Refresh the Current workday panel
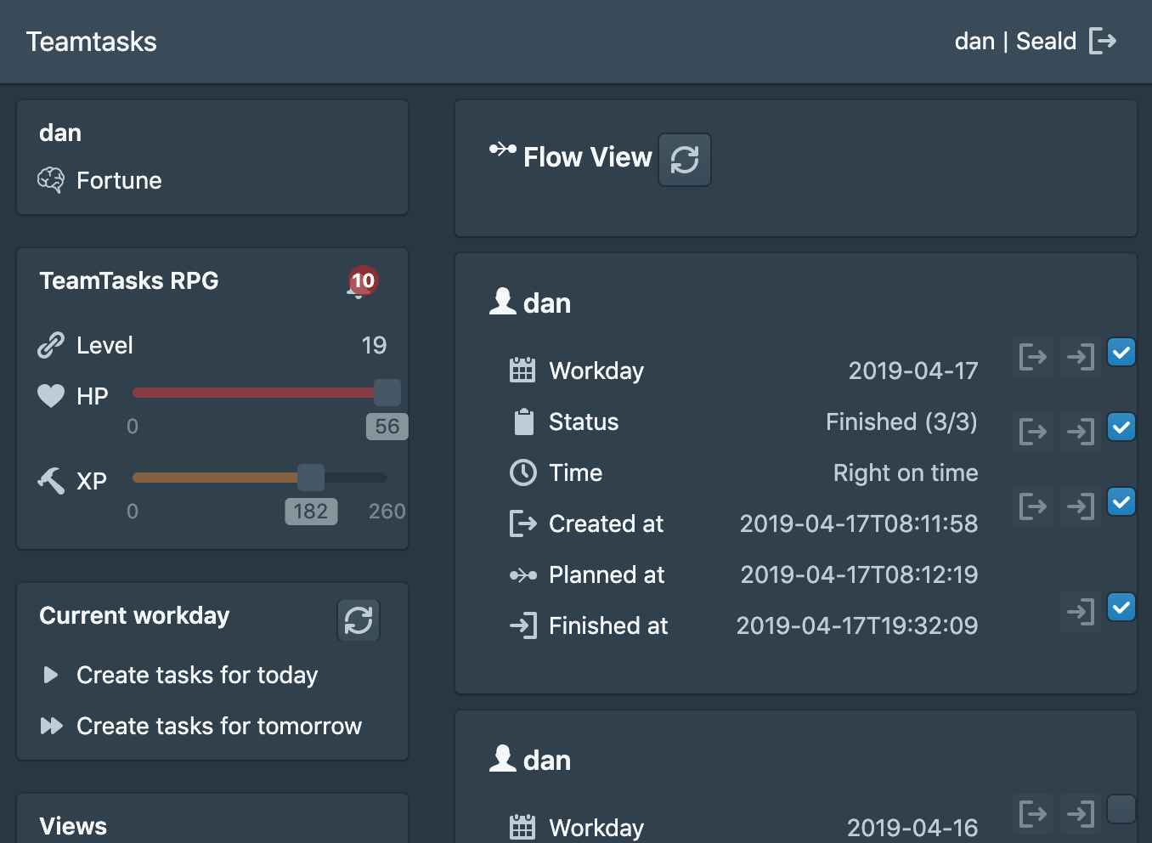The image size is (1152, 843). pyautogui.click(x=359, y=620)
